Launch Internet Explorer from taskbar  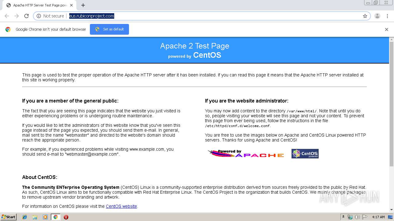coord(25,217)
